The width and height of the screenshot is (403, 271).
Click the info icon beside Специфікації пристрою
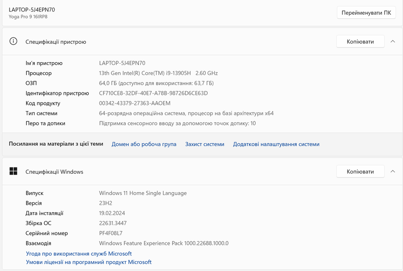click(13, 42)
